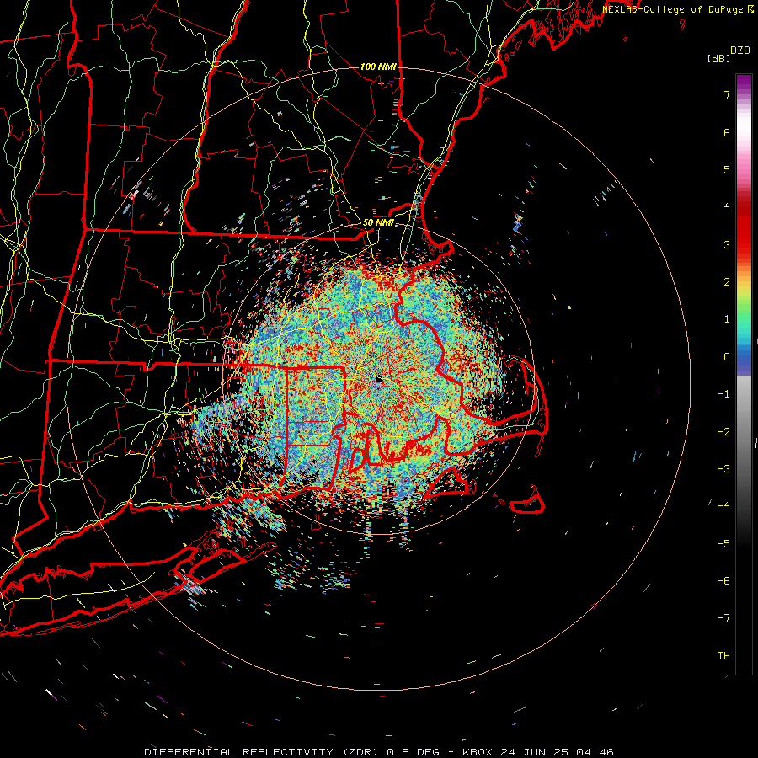
Task: Click the Martha's Vineyard island outline
Action: pos(447,484)
